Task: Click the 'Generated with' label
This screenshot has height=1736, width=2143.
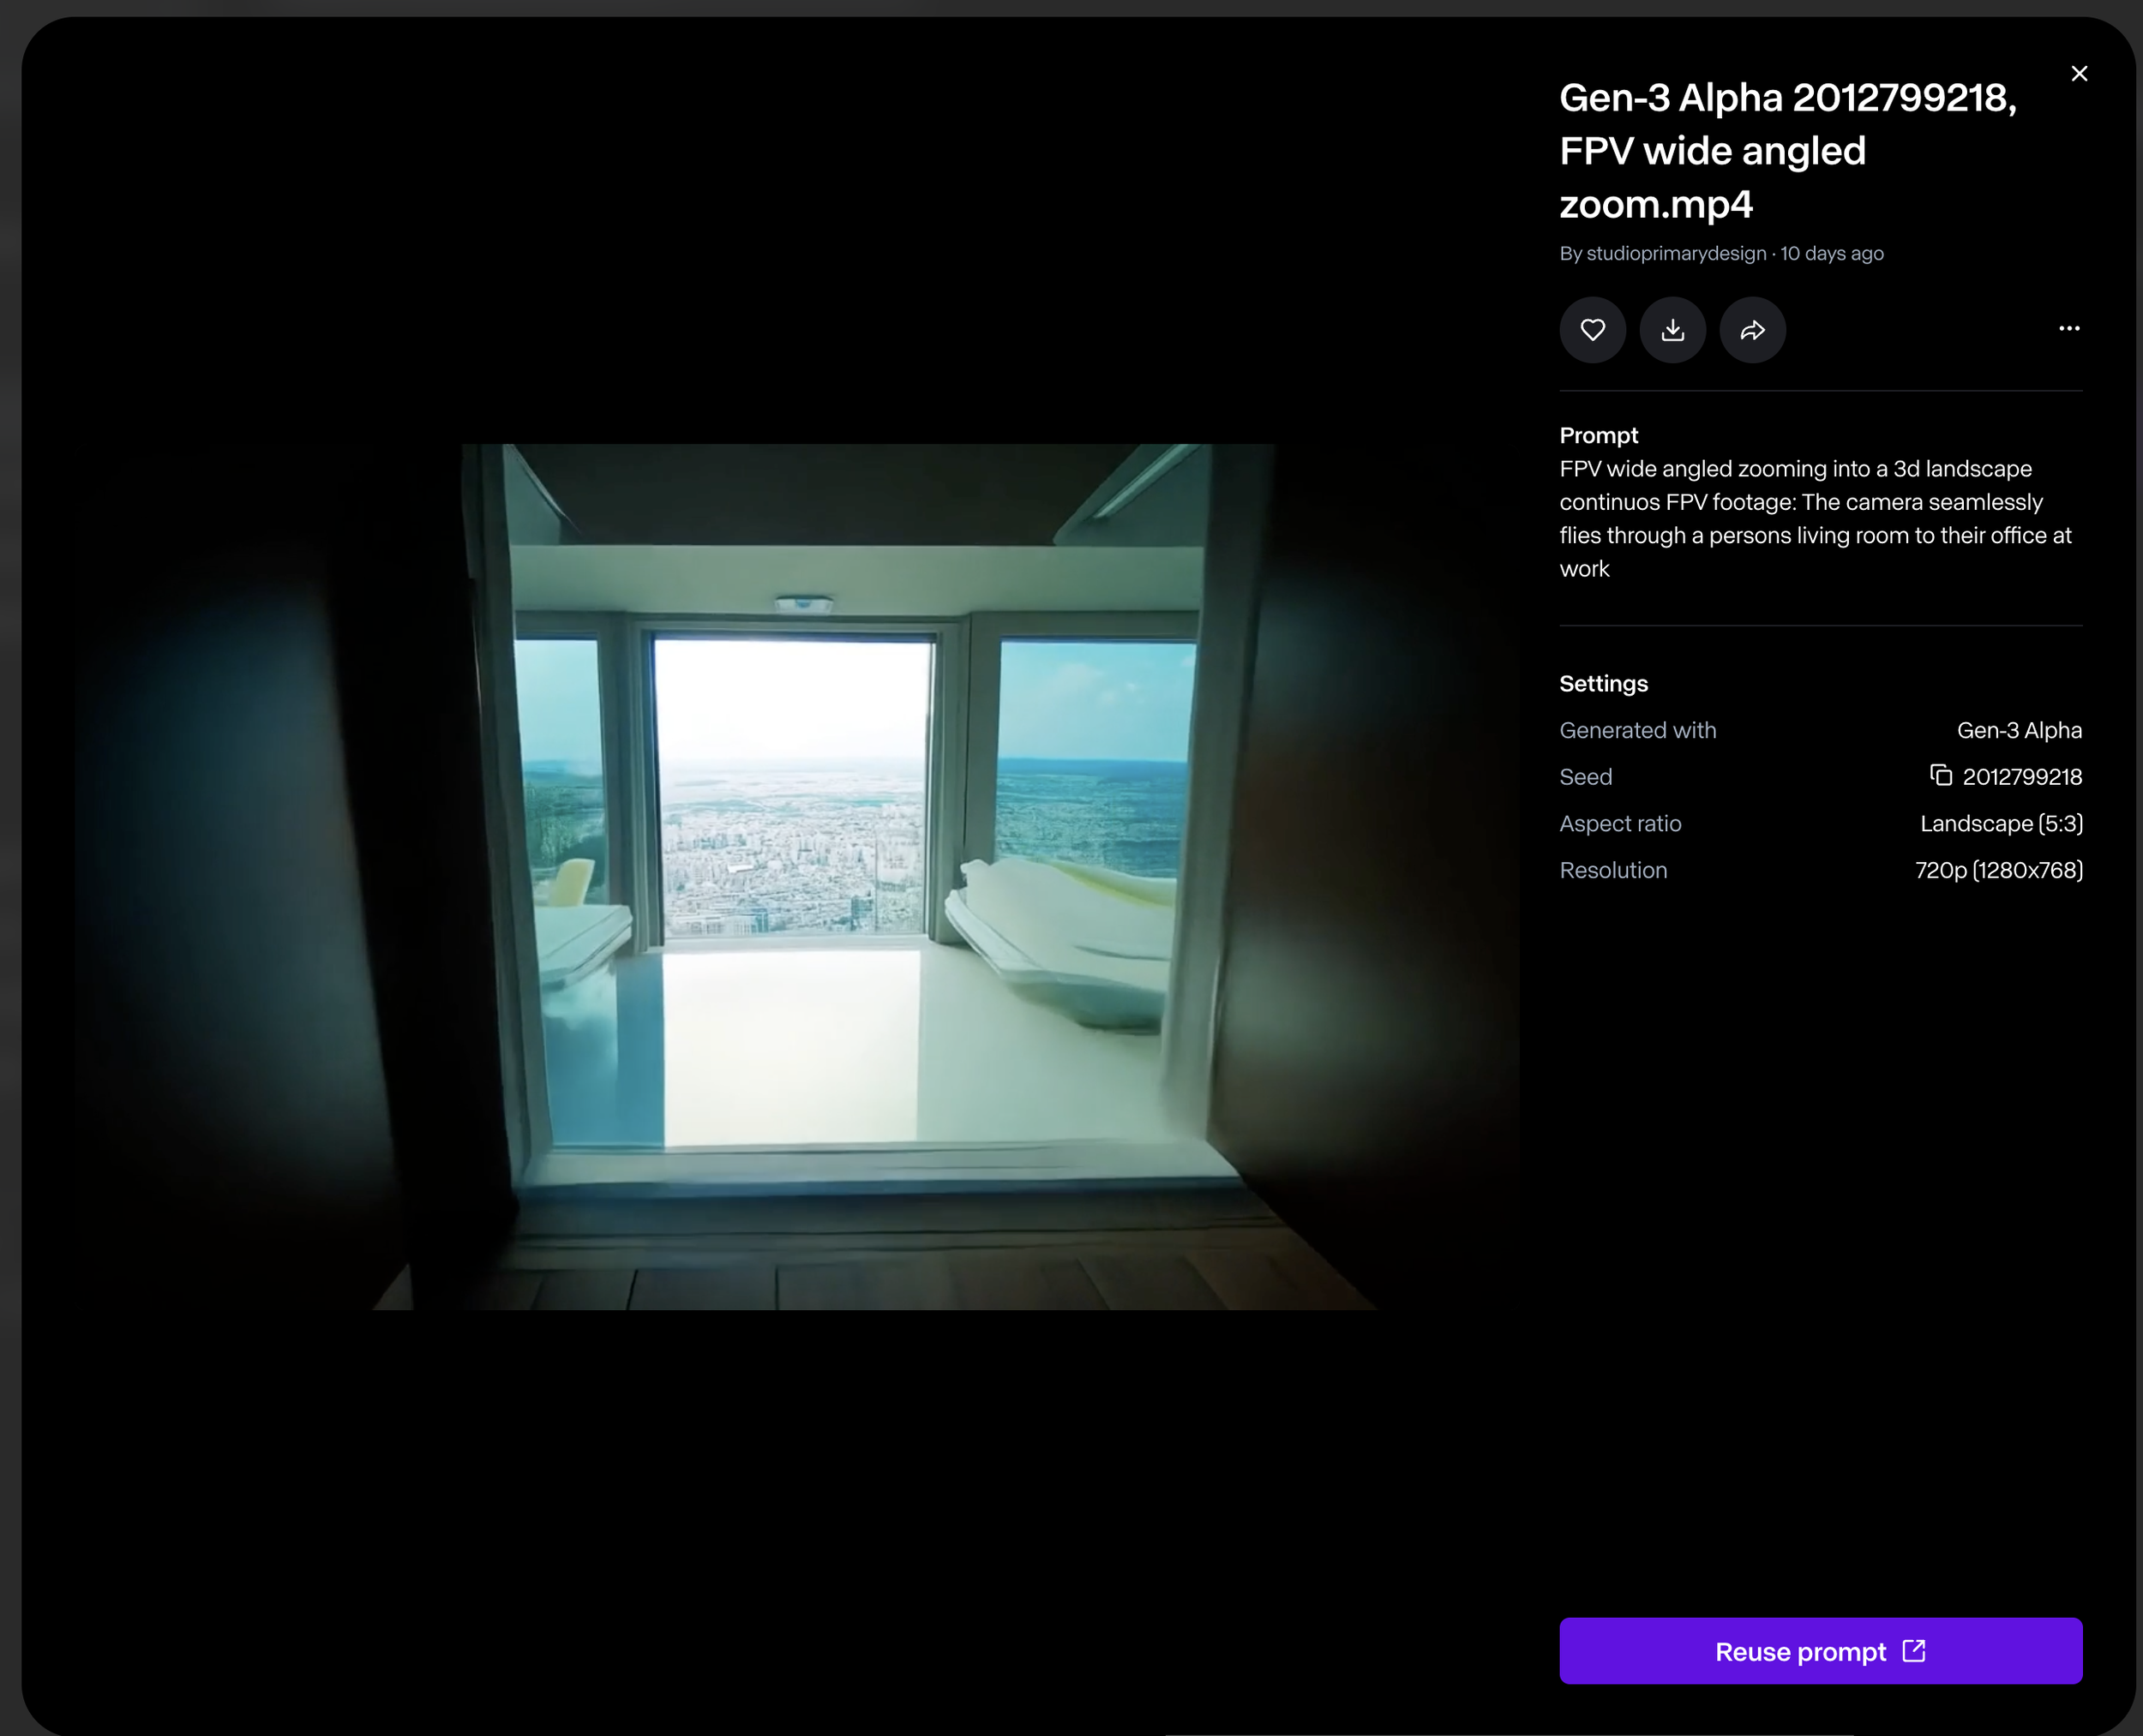Action: [1636, 731]
